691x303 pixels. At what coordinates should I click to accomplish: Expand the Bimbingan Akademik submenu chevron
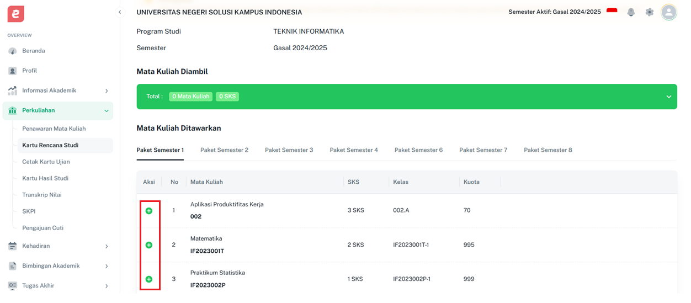click(107, 266)
